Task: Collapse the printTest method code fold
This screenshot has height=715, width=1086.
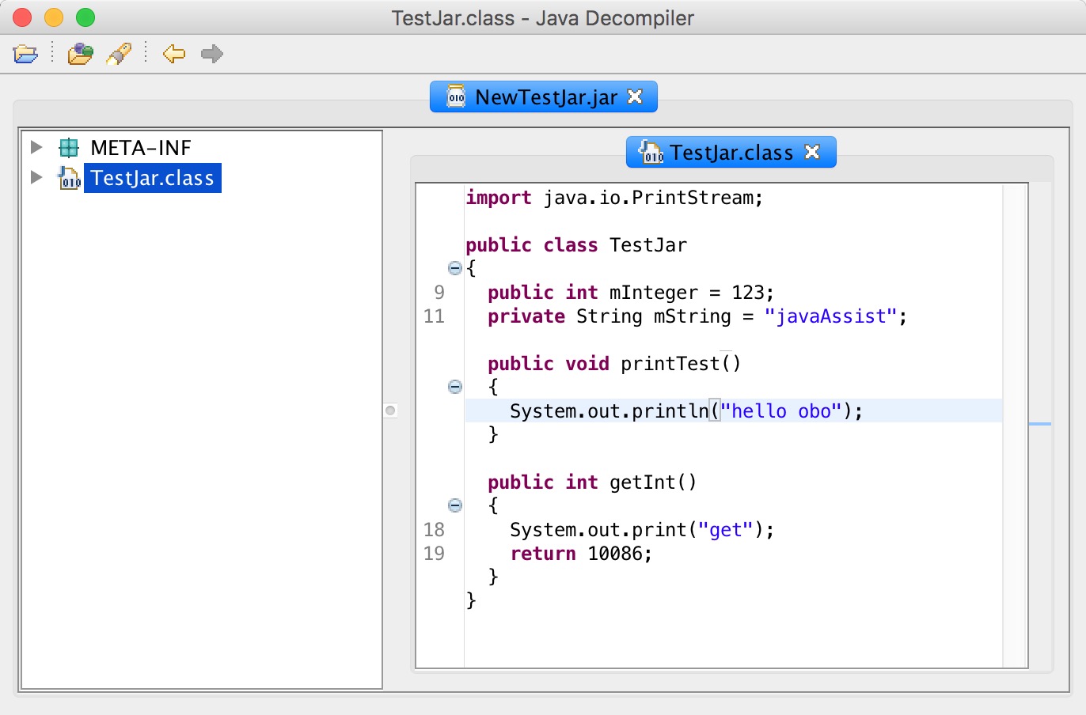Action: click(454, 387)
